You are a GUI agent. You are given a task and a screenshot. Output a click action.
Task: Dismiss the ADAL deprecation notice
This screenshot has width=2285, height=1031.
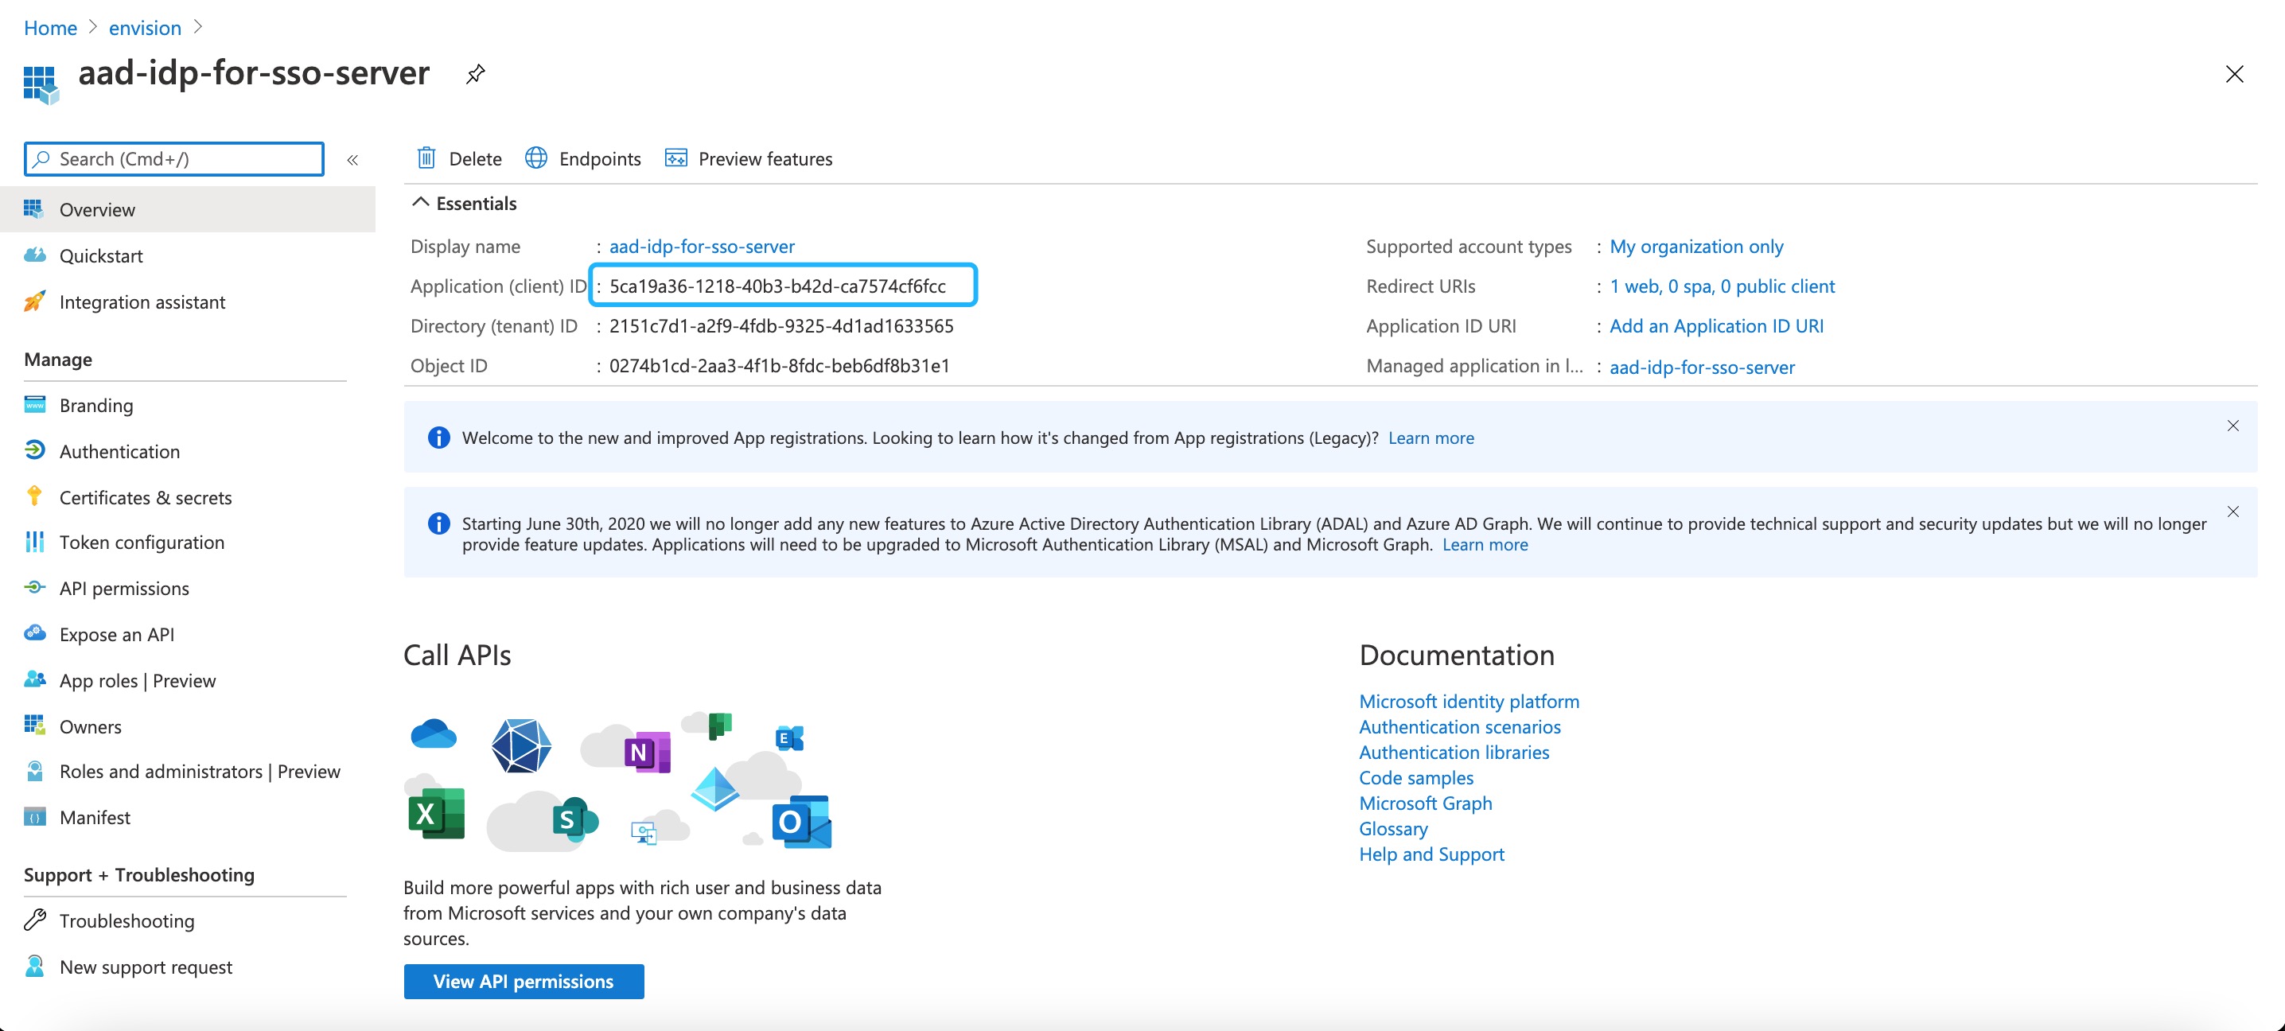coord(2232,511)
